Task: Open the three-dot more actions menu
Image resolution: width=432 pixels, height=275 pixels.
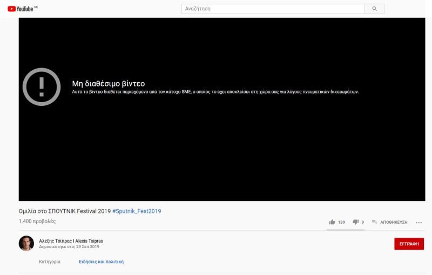Action: (418, 222)
